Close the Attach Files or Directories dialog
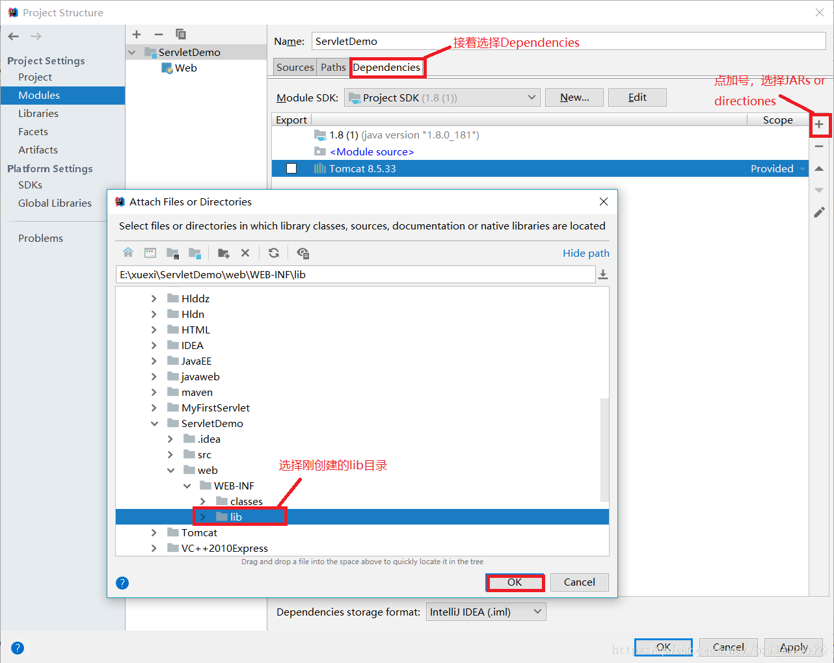Screen dimensions: 834x663 [x=604, y=201]
